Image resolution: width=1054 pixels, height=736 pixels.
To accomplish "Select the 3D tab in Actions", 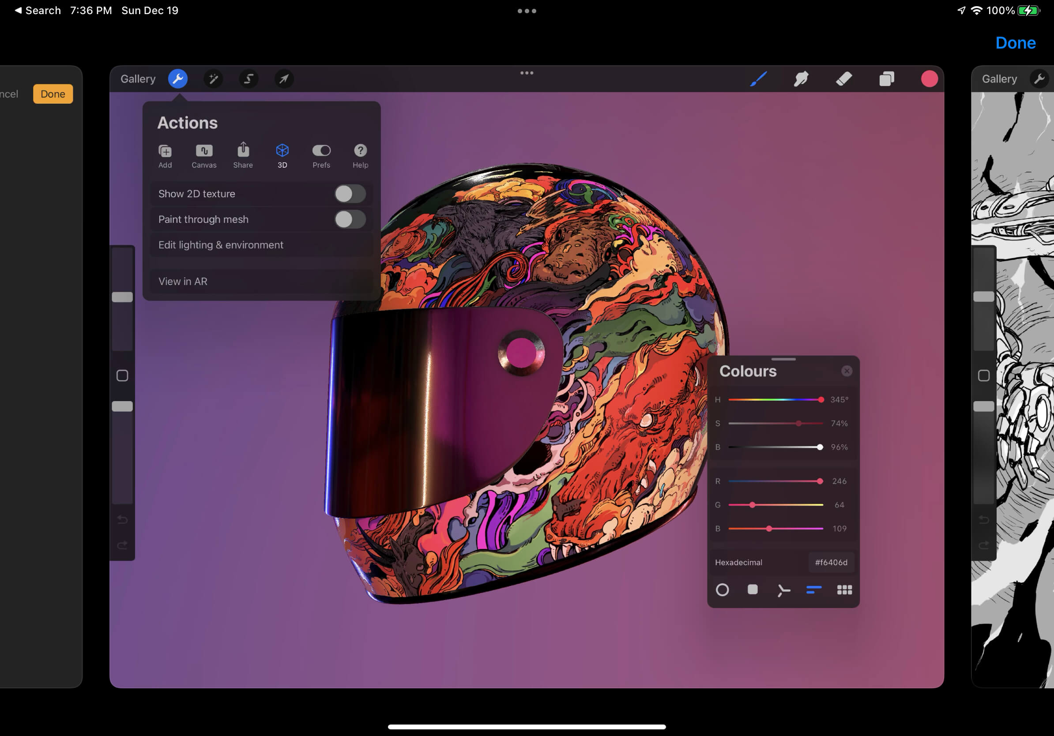I will click(282, 156).
